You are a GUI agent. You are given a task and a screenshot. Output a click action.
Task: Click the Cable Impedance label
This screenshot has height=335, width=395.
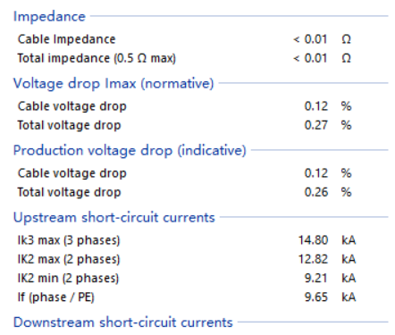66,39
